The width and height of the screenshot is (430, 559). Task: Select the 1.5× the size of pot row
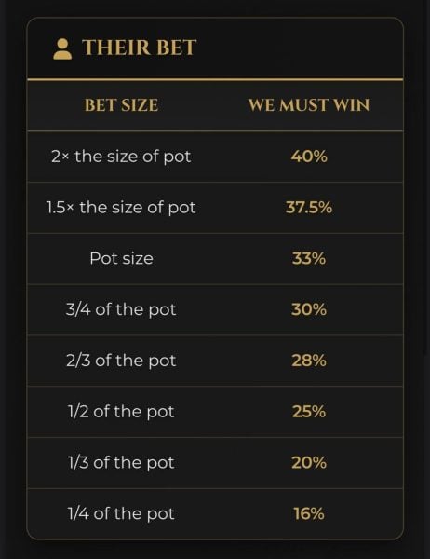(215, 208)
